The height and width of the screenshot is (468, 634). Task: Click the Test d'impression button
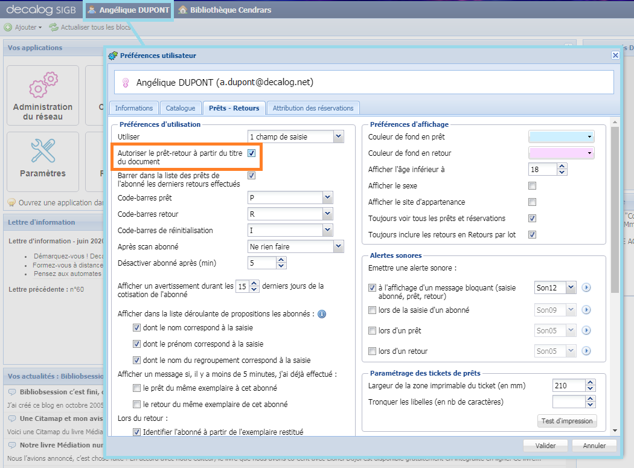click(x=567, y=421)
